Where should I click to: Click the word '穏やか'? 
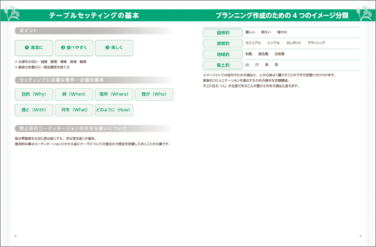(282, 32)
